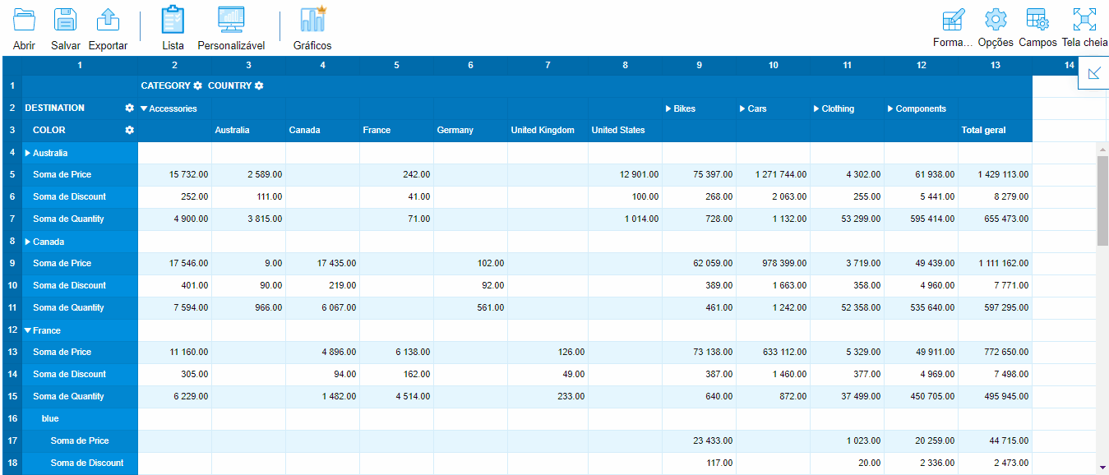The width and height of the screenshot is (1109, 475).
Task: Open CATEGORY field filter gear
Action: [197, 86]
